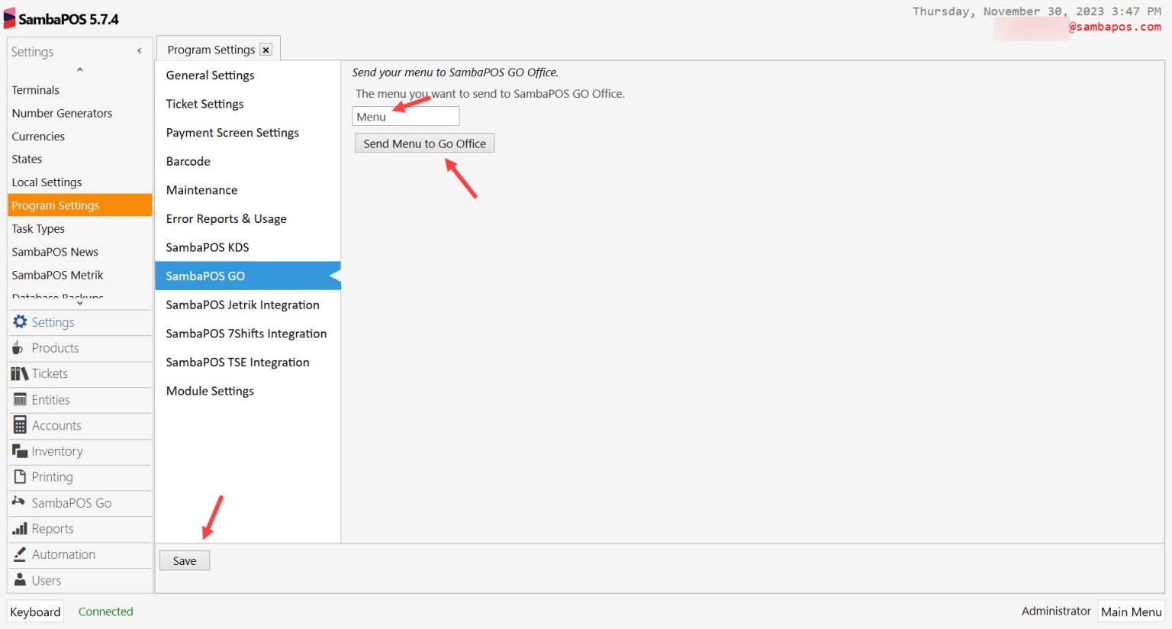The height and width of the screenshot is (629, 1172).
Task: Click inside the Menu name field
Action: click(405, 115)
